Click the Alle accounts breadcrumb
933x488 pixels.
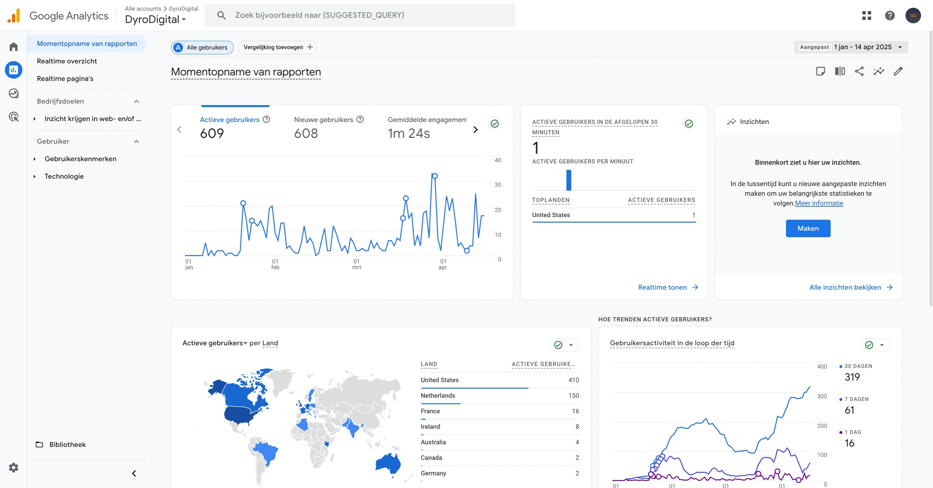(x=143, y=8)
